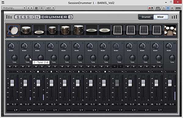Solo channel 8 with S button
183x118 pixels.
pyautogui.click(x=107, y=66)
